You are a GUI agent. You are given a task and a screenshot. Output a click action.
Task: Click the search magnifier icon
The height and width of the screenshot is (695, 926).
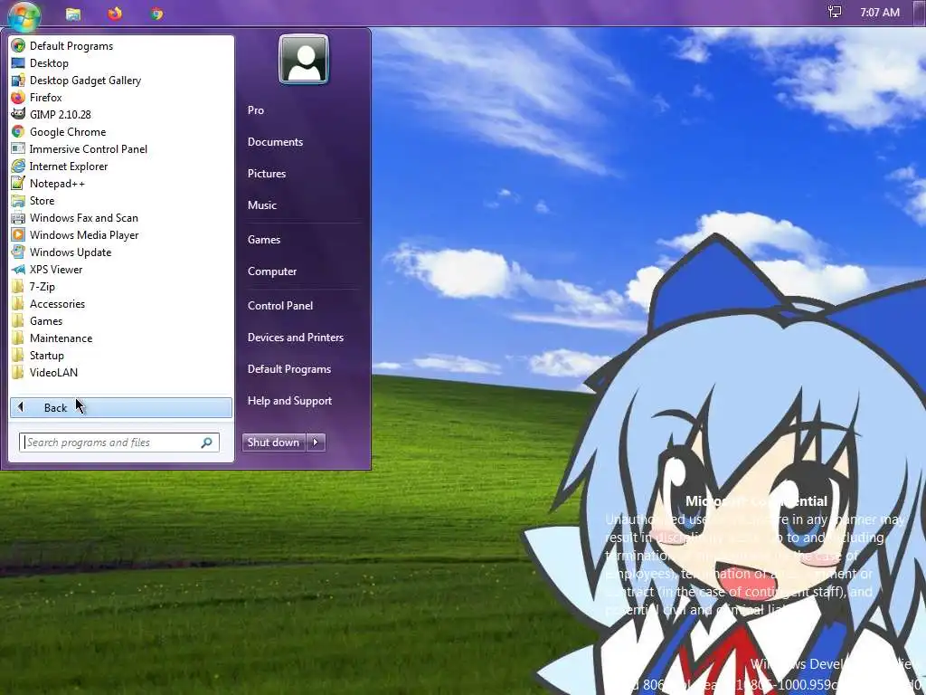point(207,442)
